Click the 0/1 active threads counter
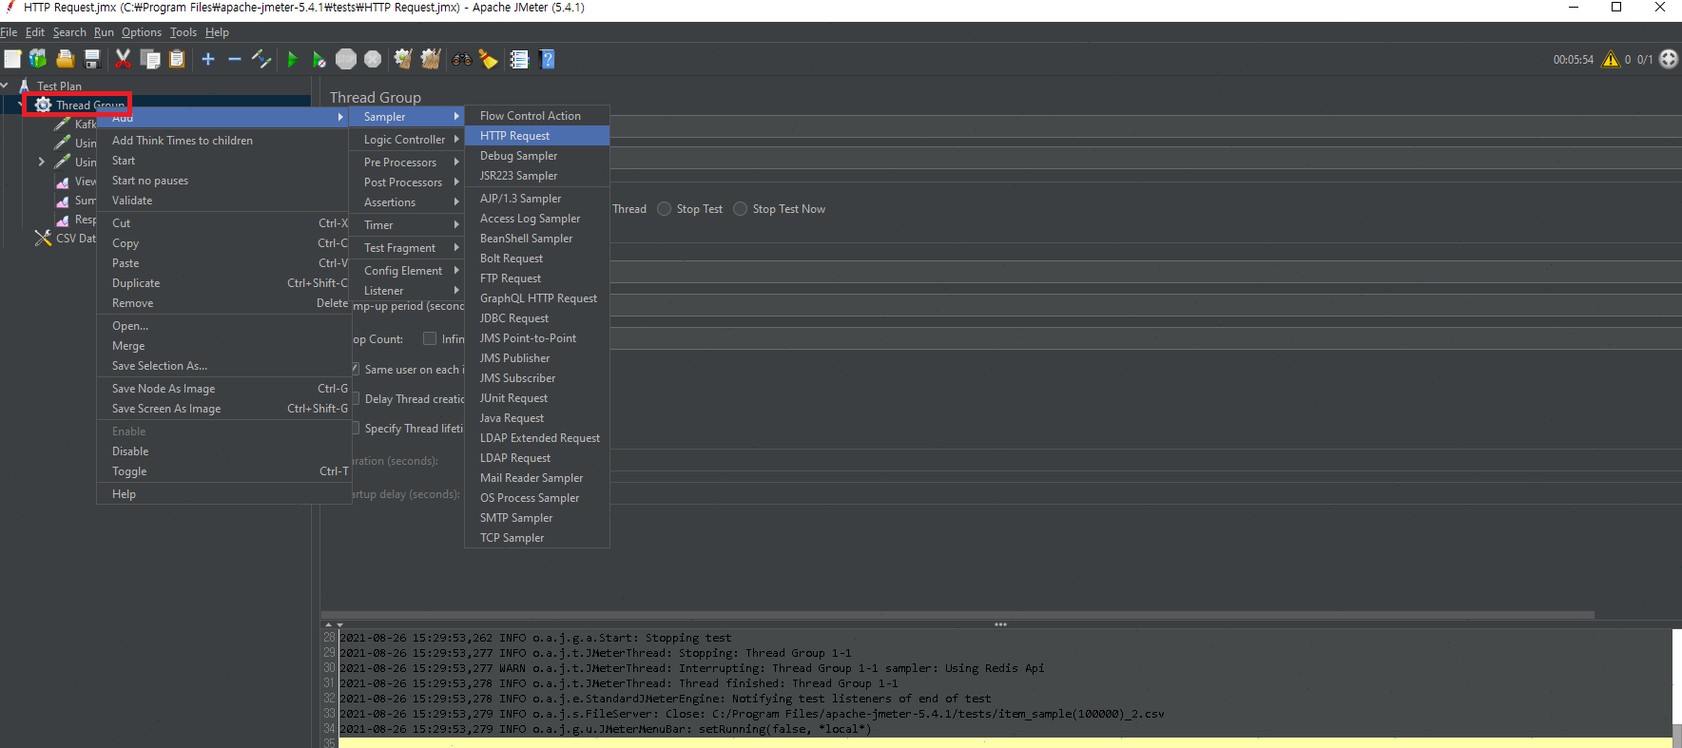 (1645, 59)
